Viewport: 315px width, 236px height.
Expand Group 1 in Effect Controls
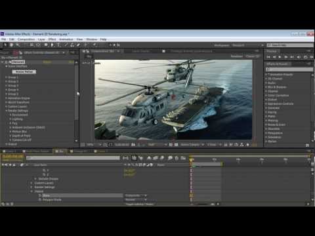coord(6,77)
